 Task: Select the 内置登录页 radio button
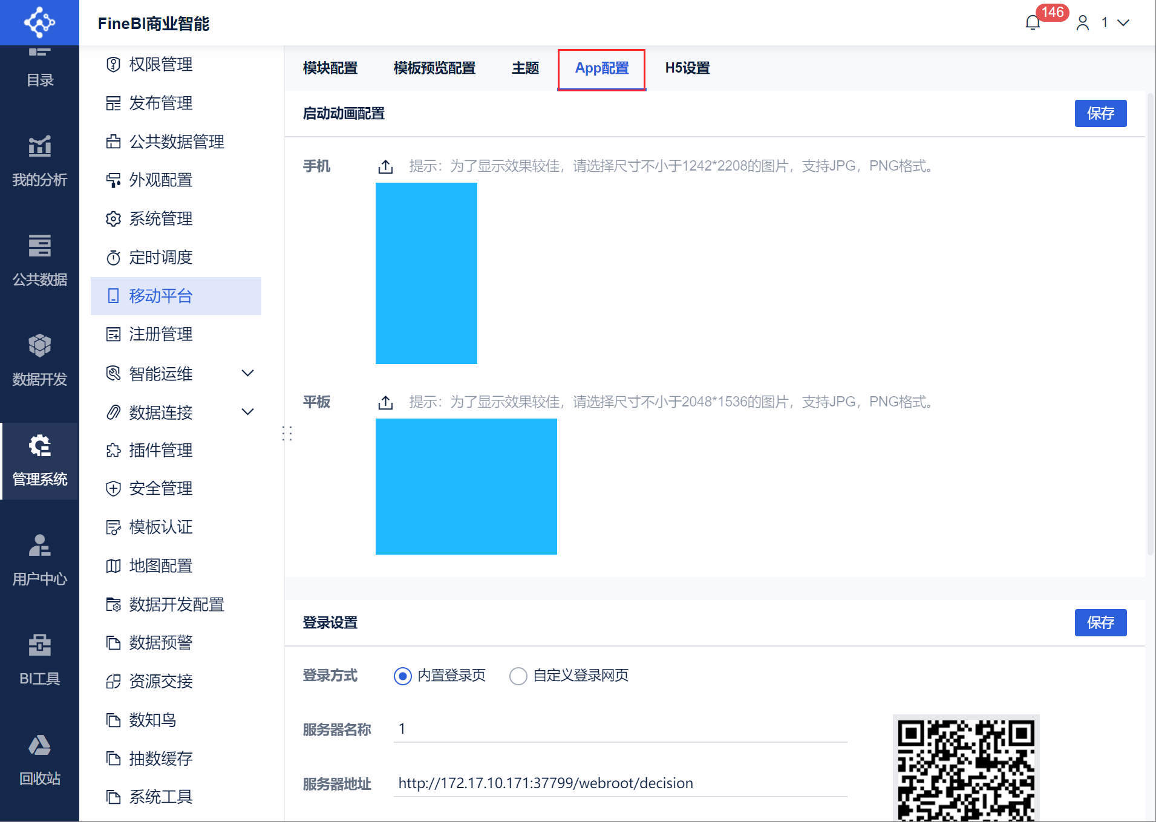coord(402,676)
